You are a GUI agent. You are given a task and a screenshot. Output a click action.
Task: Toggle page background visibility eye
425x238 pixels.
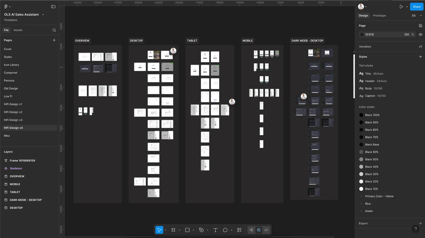coord(420,35)
